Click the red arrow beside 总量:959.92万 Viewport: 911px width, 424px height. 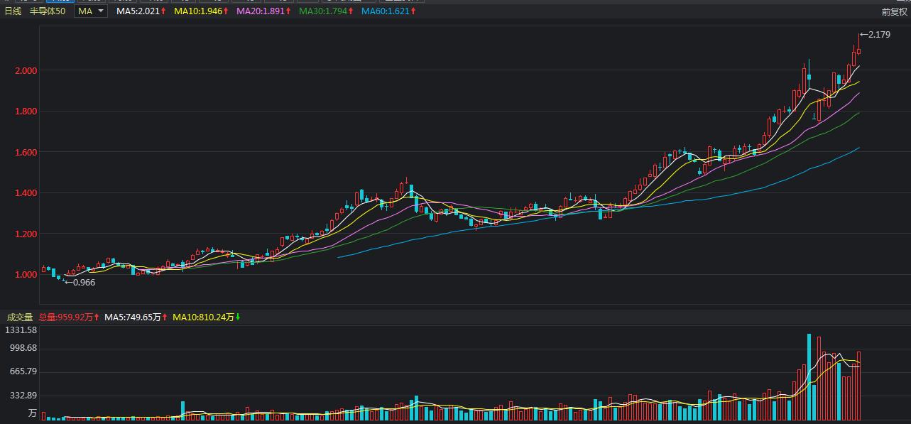[x=97, y=317]
